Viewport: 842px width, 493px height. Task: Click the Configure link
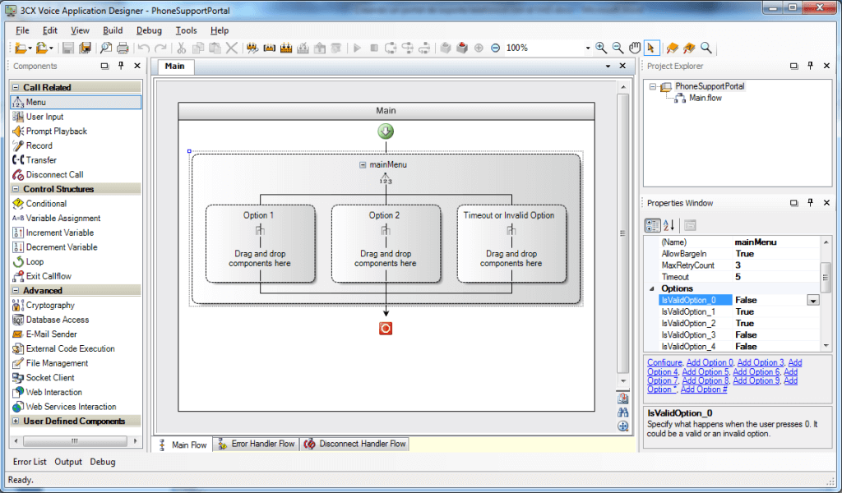[664, 362]
